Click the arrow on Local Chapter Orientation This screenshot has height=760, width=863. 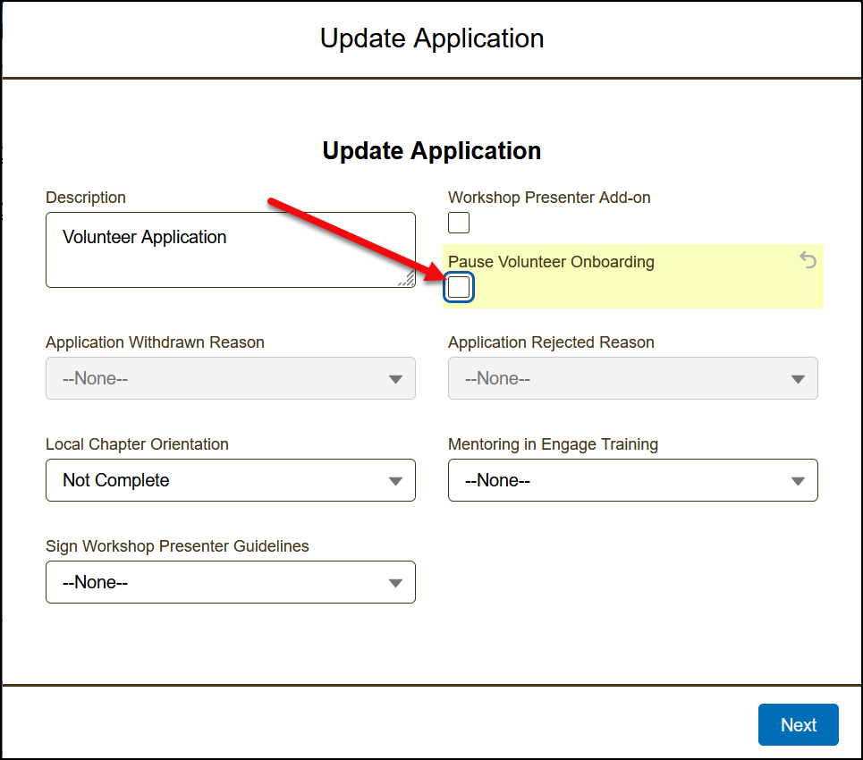pyautogui.click(x=395, y=481)
